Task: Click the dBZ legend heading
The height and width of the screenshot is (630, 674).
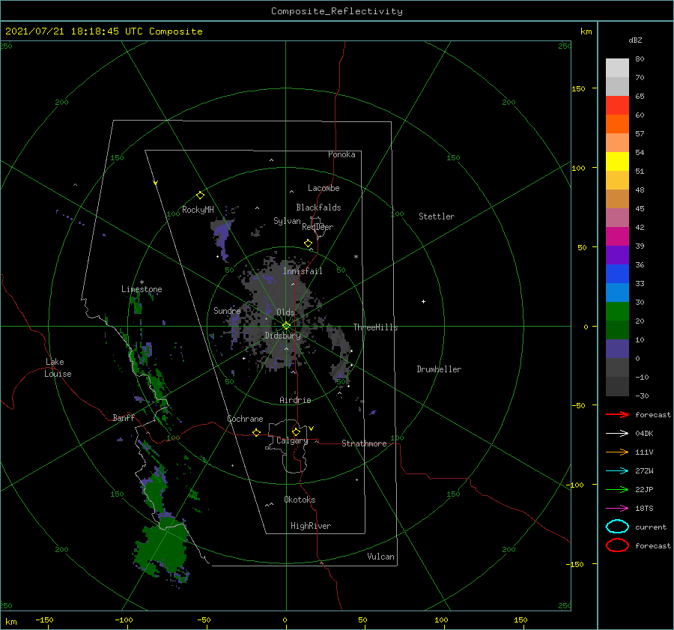Action: point(635,40)
